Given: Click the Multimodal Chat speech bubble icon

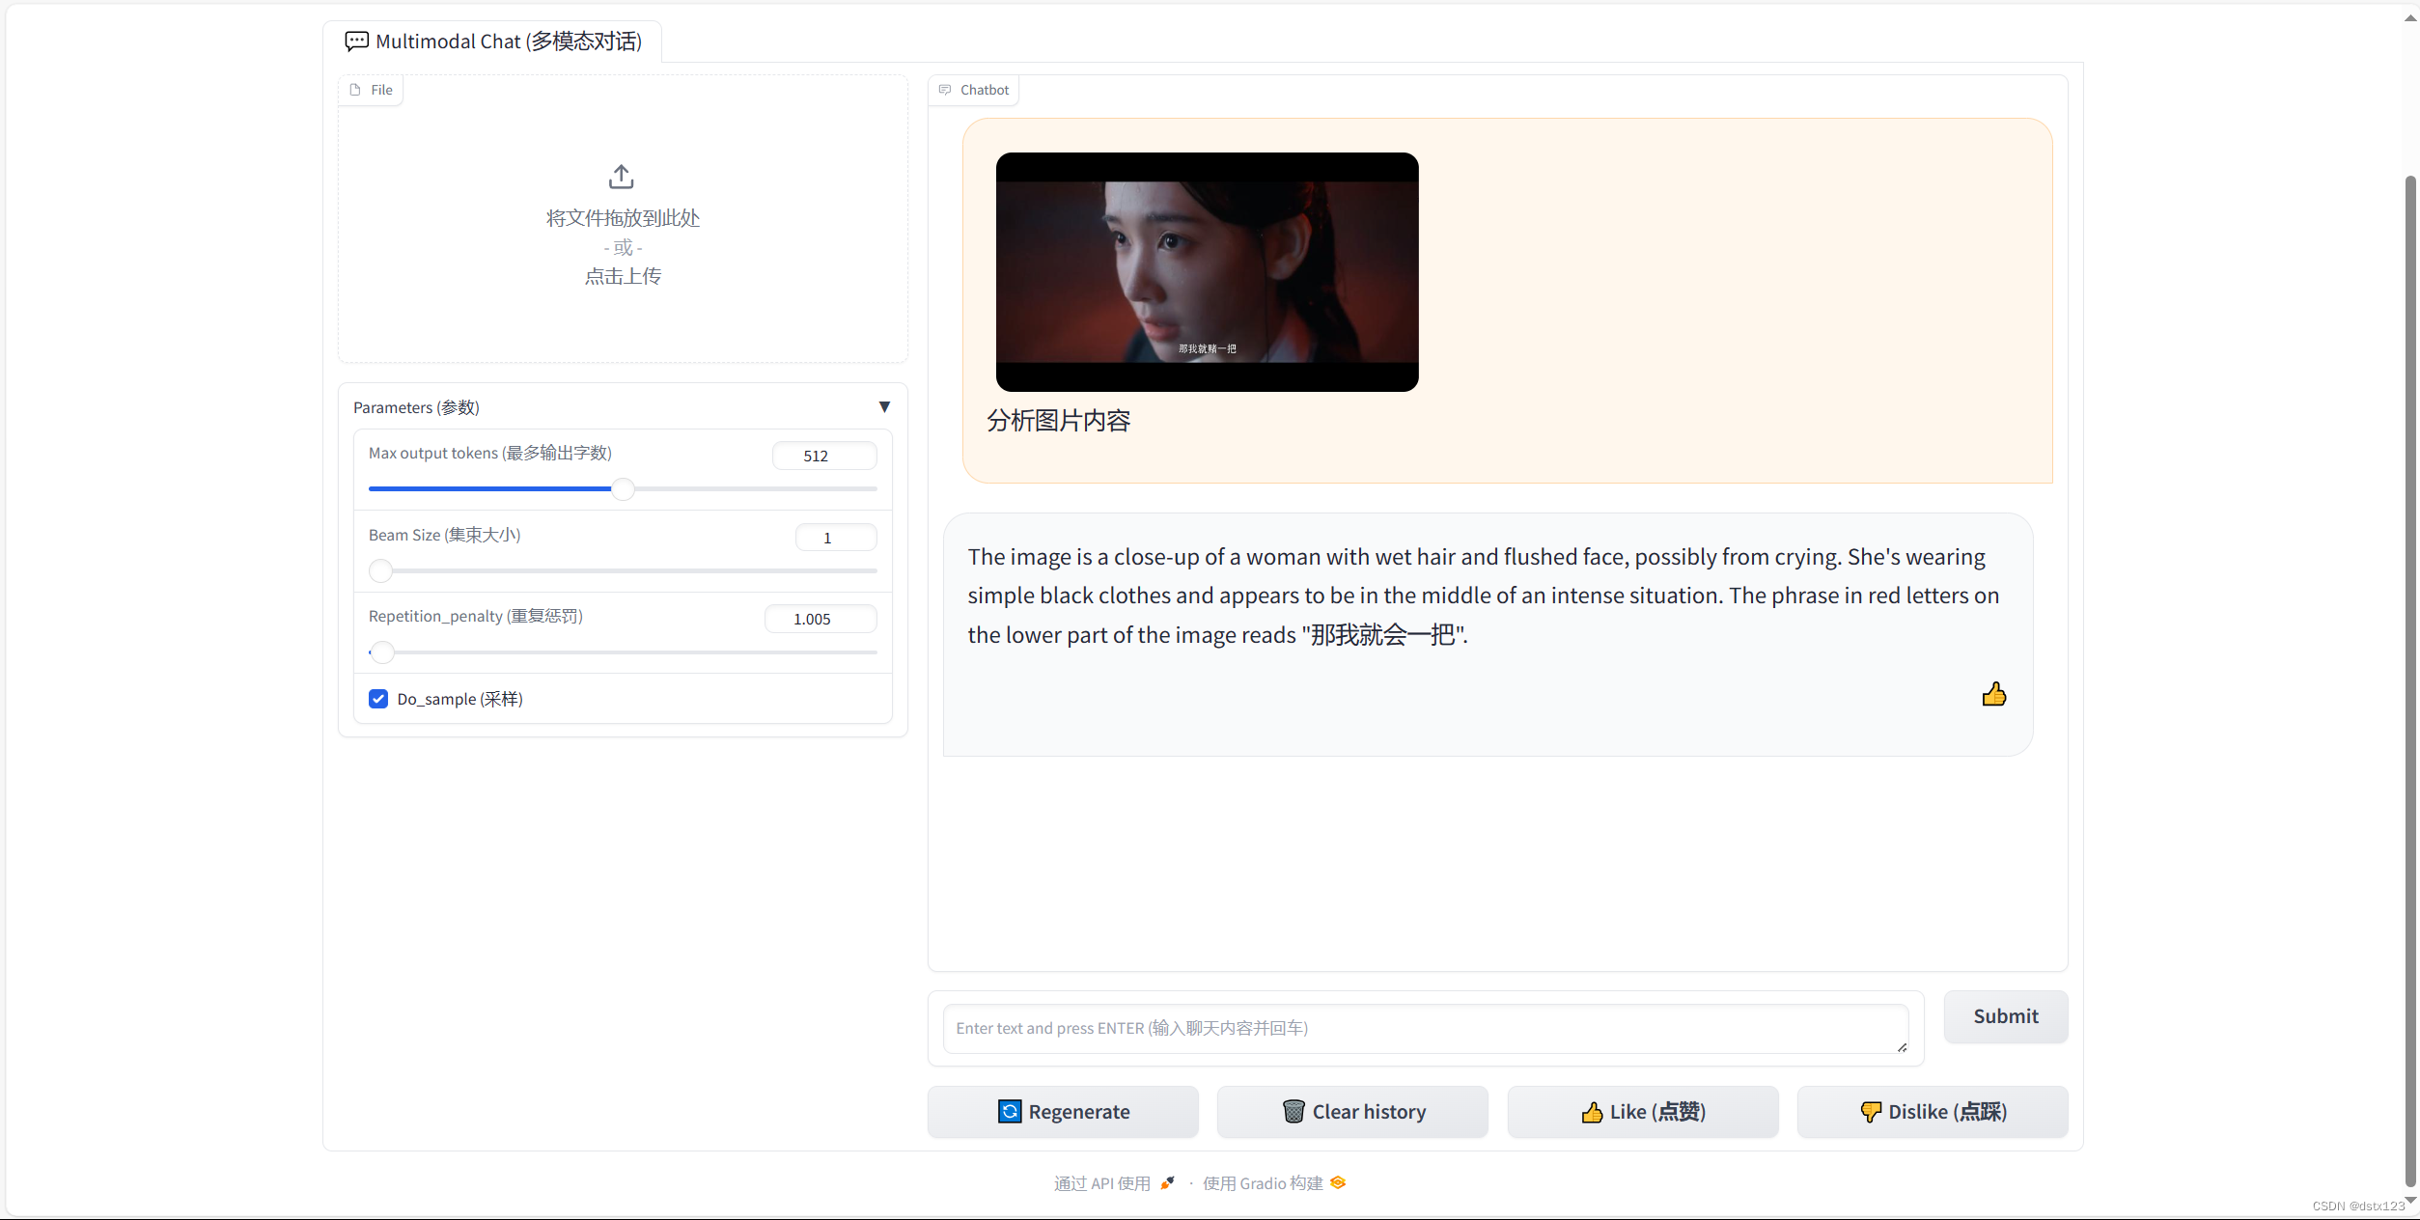Looking at the screenshot, I should click(x=356, y=41).
